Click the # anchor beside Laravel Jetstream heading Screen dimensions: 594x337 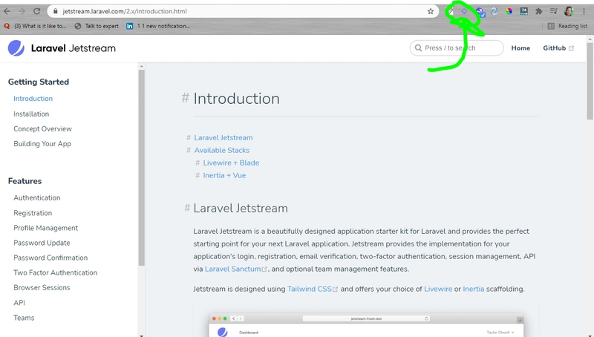click(187, 208)
